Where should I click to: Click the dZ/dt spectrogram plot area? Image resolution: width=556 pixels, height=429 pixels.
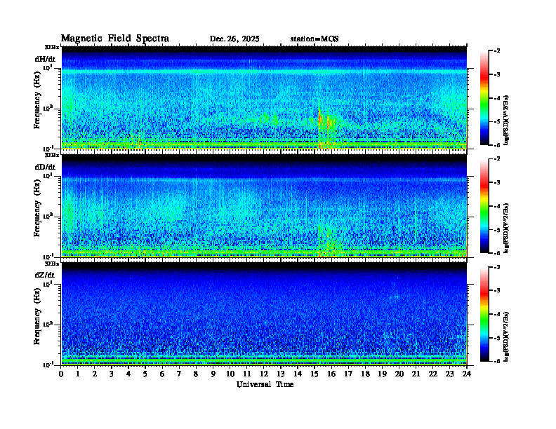264,314
